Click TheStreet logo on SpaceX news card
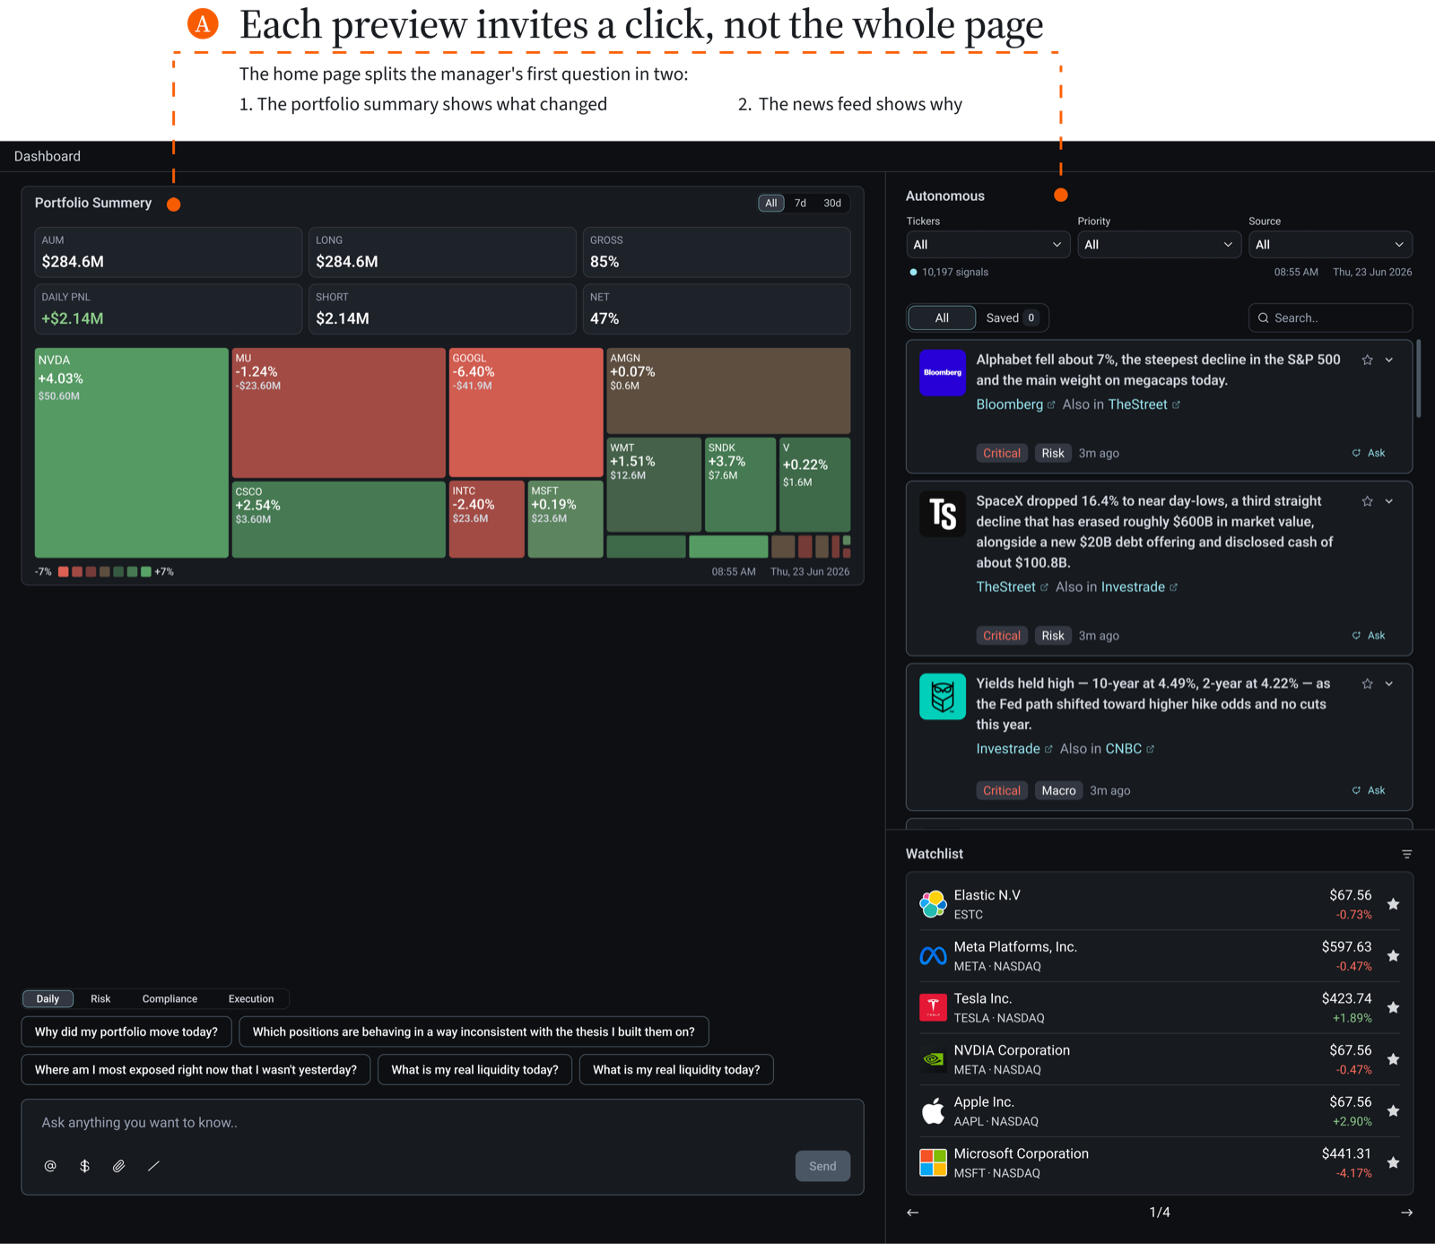This screenshot has height=1244, width=1435. [943, 514]
